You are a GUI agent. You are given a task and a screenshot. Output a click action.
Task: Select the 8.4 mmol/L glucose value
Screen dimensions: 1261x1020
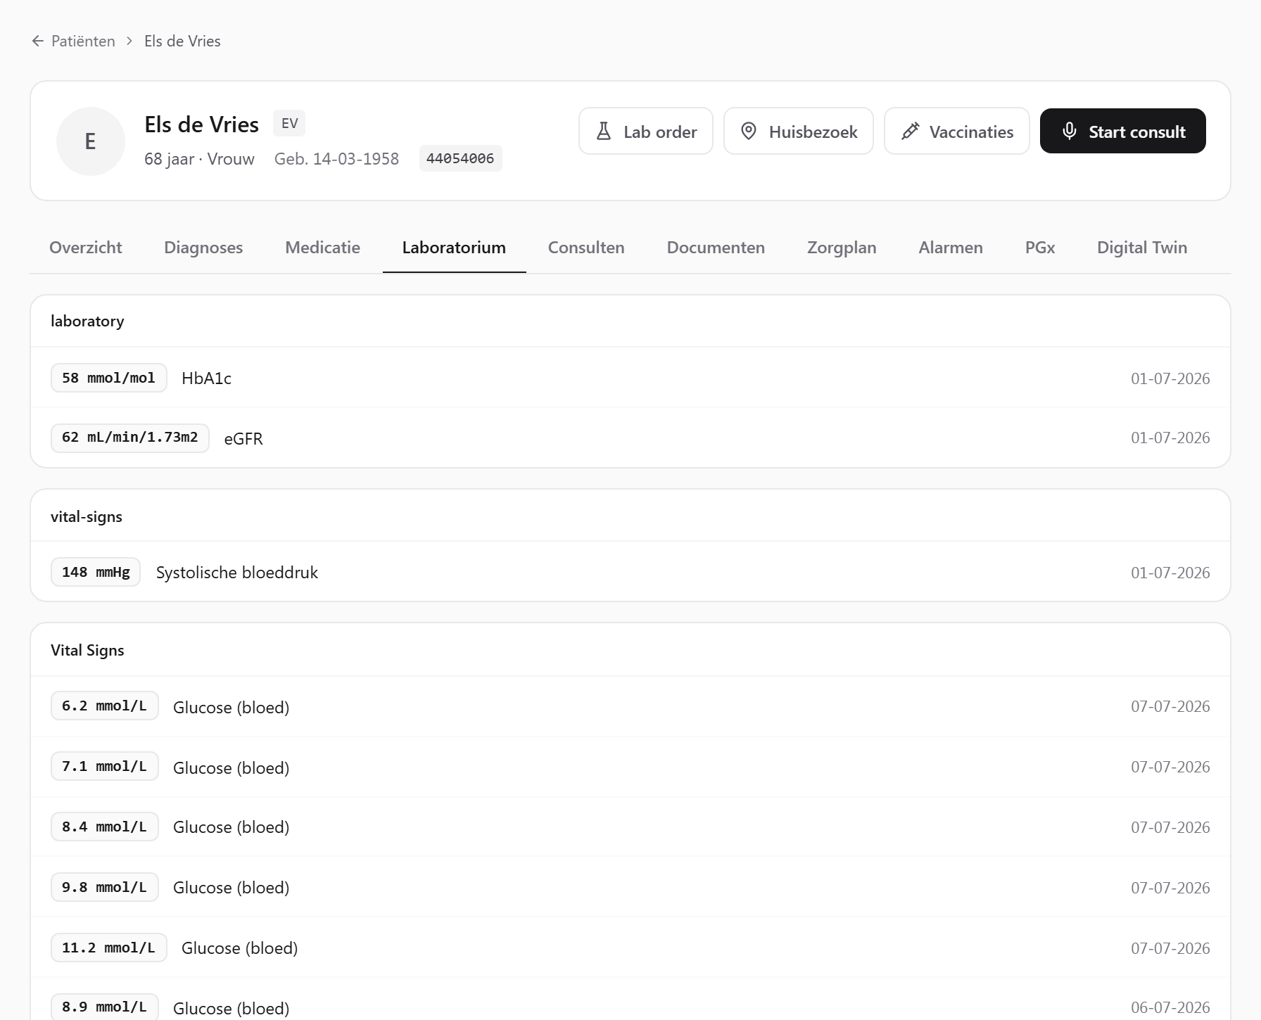tap(105, 827)
